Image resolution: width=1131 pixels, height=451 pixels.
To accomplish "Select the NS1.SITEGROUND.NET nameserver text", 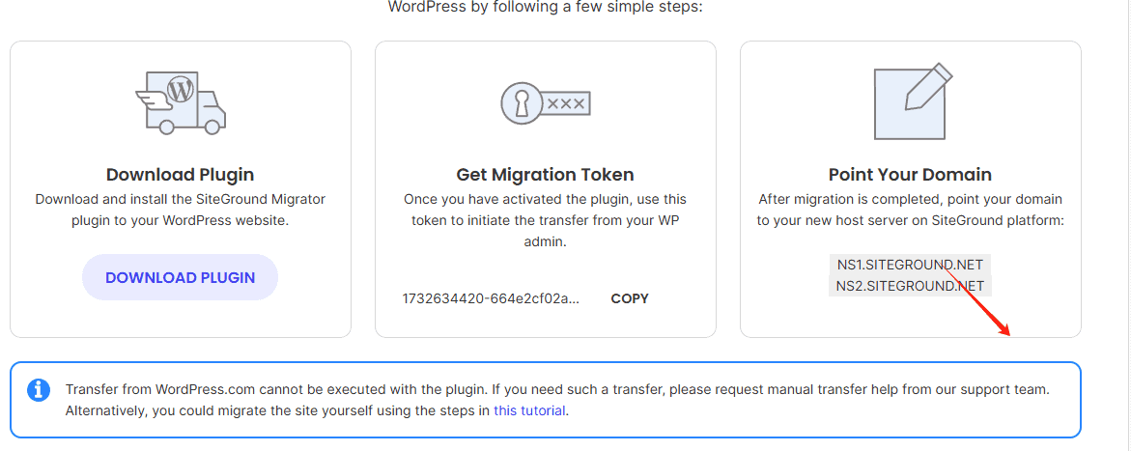I will click(910, 265).
